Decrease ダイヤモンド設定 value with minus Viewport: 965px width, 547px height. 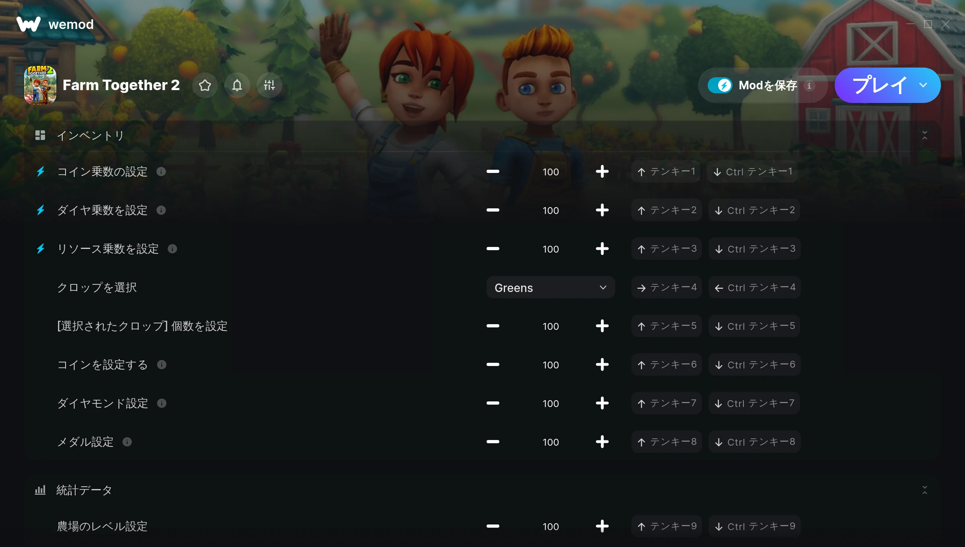coord(493,403)
